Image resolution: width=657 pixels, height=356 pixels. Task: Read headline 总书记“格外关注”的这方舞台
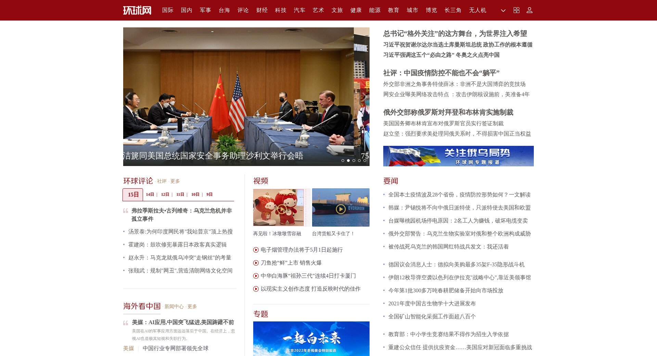(x=455, y=34)
